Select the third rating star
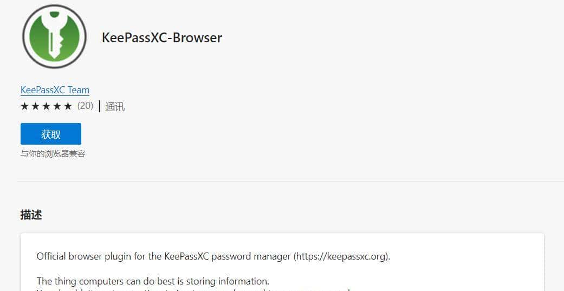 pyautogui.click(x=46, y=106)
